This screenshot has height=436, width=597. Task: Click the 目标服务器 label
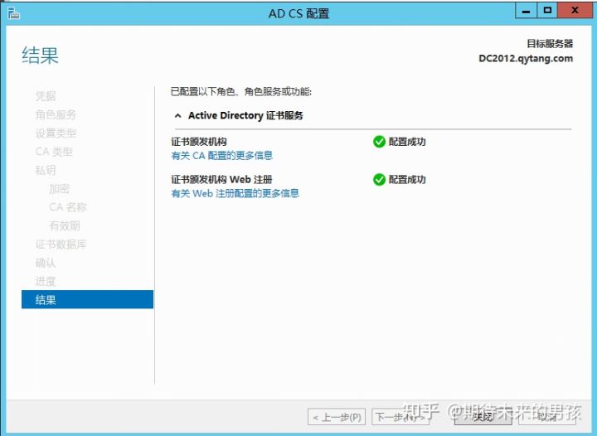pyautogui.click(x=550, y=43)
